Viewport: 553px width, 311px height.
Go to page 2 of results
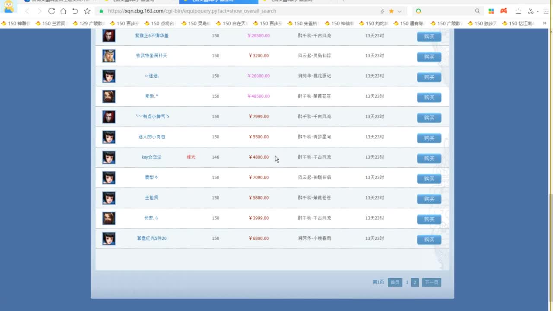(415, 282)
